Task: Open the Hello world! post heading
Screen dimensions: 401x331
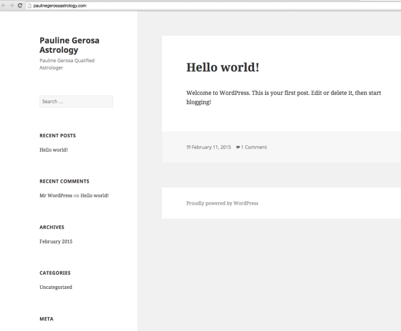Action: click(x=222, y=68)
